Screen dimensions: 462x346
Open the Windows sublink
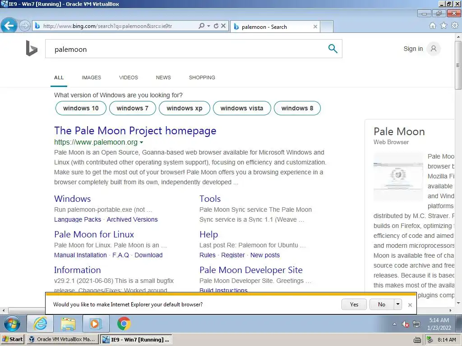point(72,199)
